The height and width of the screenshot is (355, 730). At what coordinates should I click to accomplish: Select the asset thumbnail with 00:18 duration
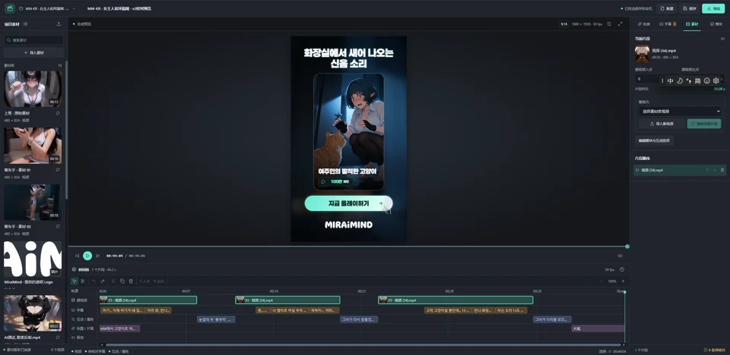(x=33, y=202)
